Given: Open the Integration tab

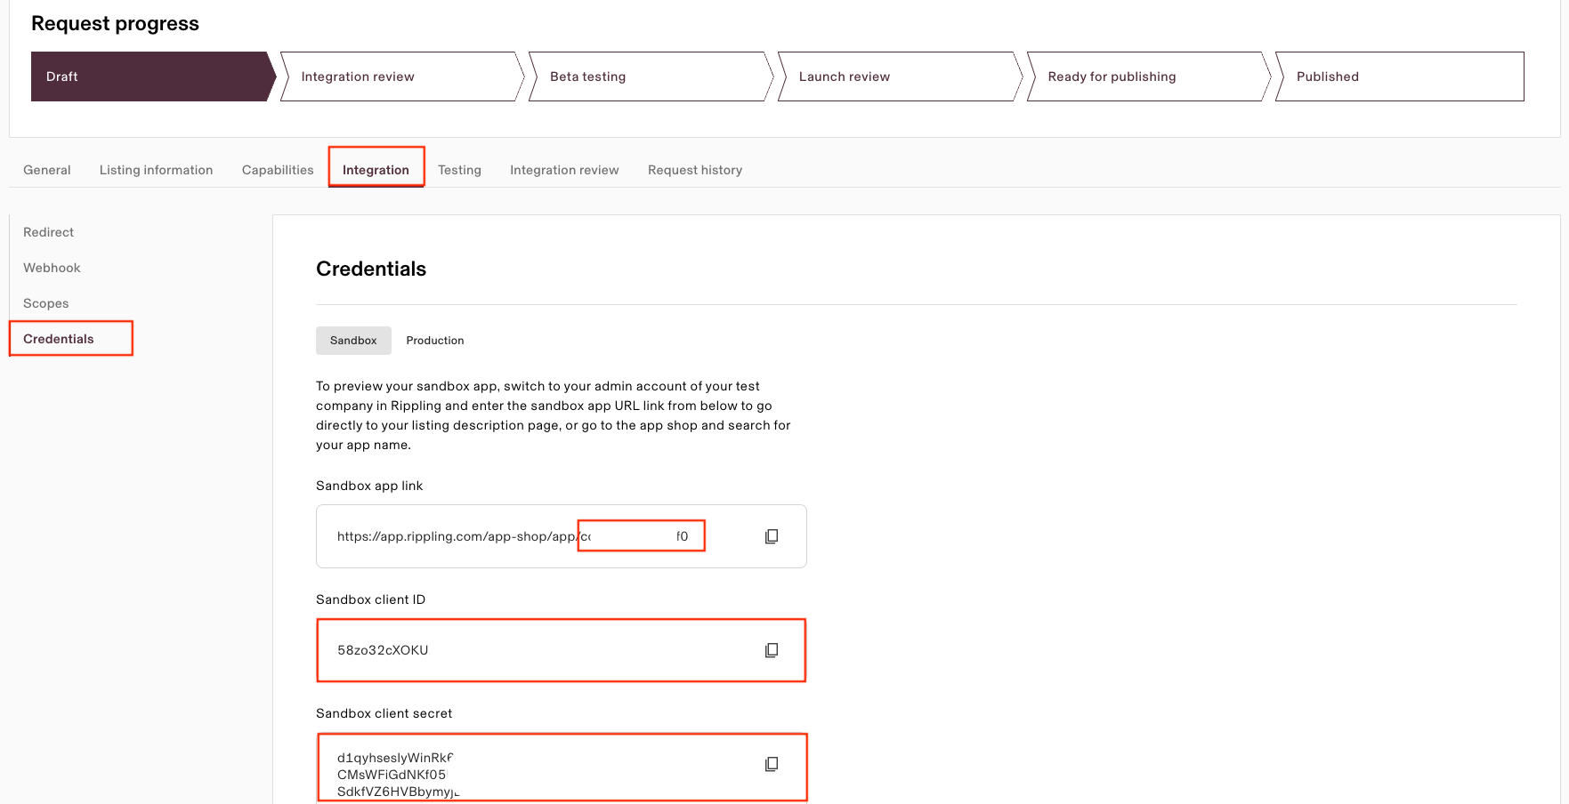Looking at the screenshot, I should click(x=376, y=169).
